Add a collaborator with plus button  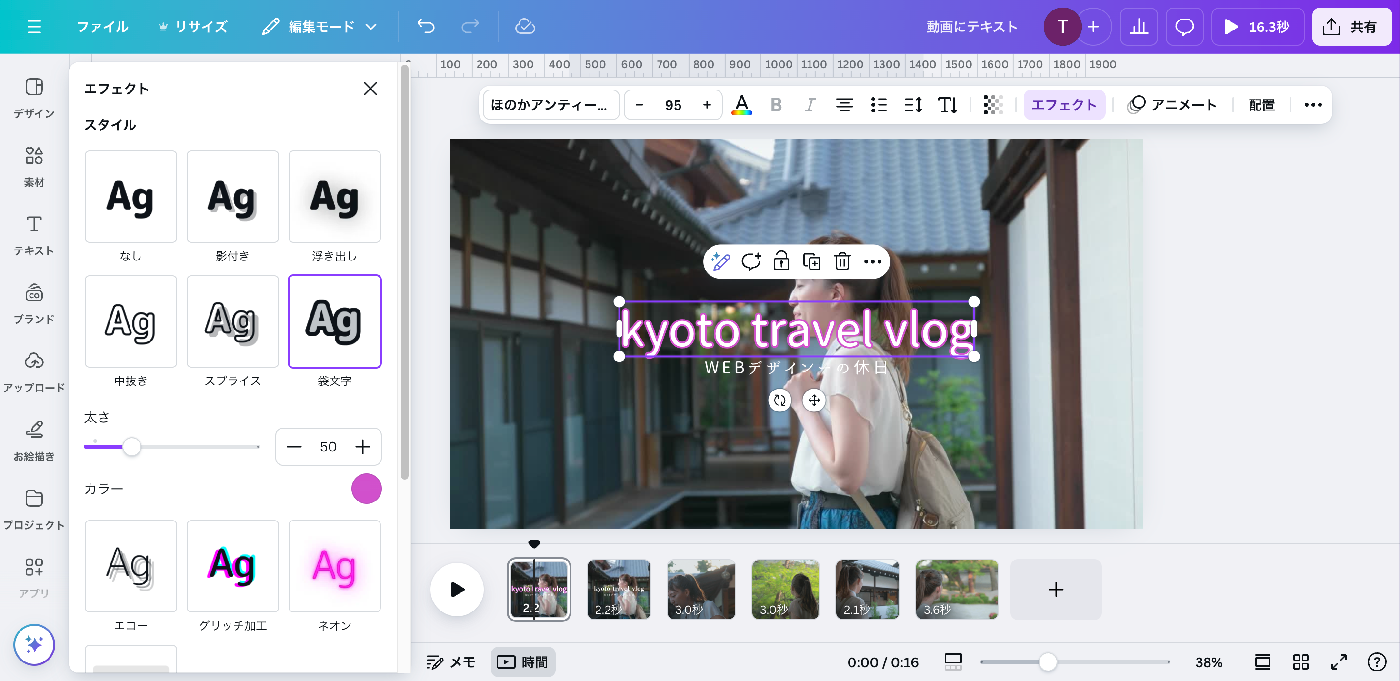pyautogui.click(x=1093, y=27)
